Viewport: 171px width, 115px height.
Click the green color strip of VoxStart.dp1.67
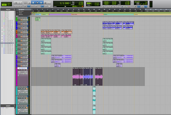17,19
